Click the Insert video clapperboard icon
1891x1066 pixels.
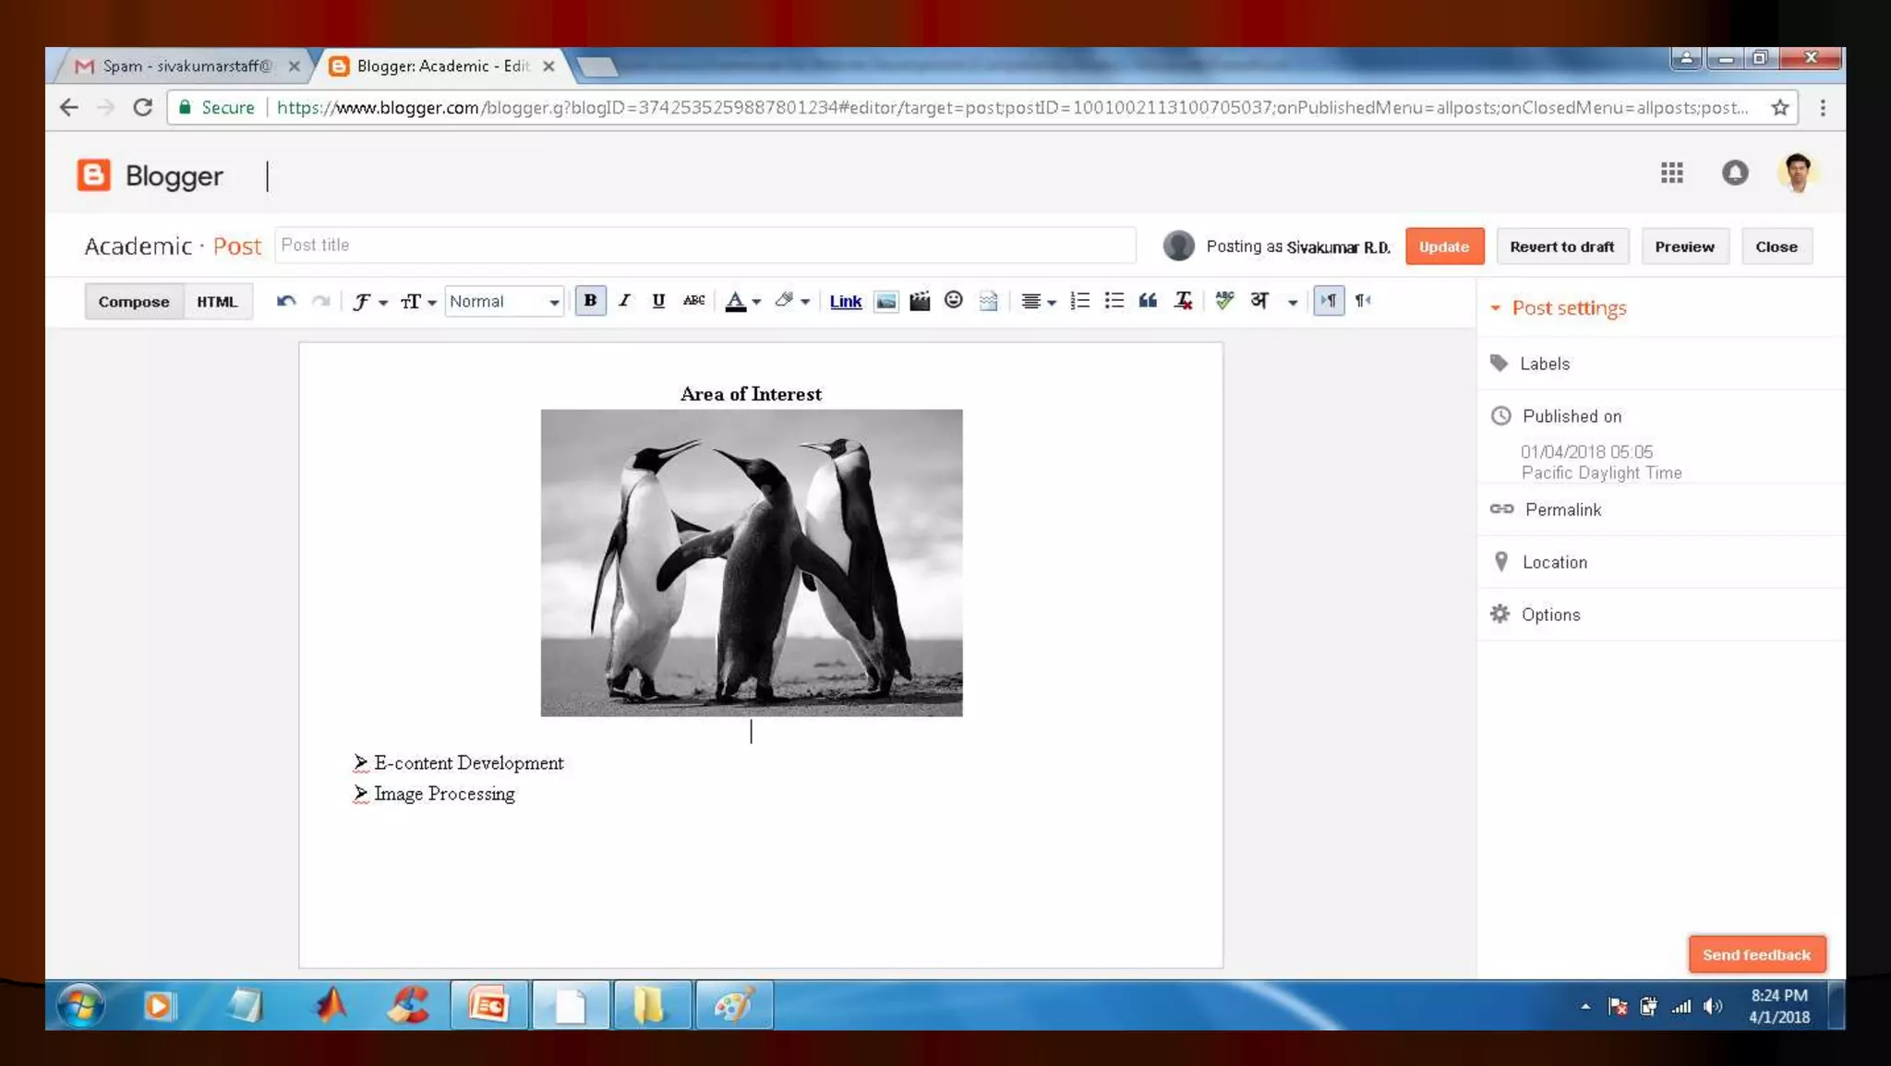[x=920, y=302]
